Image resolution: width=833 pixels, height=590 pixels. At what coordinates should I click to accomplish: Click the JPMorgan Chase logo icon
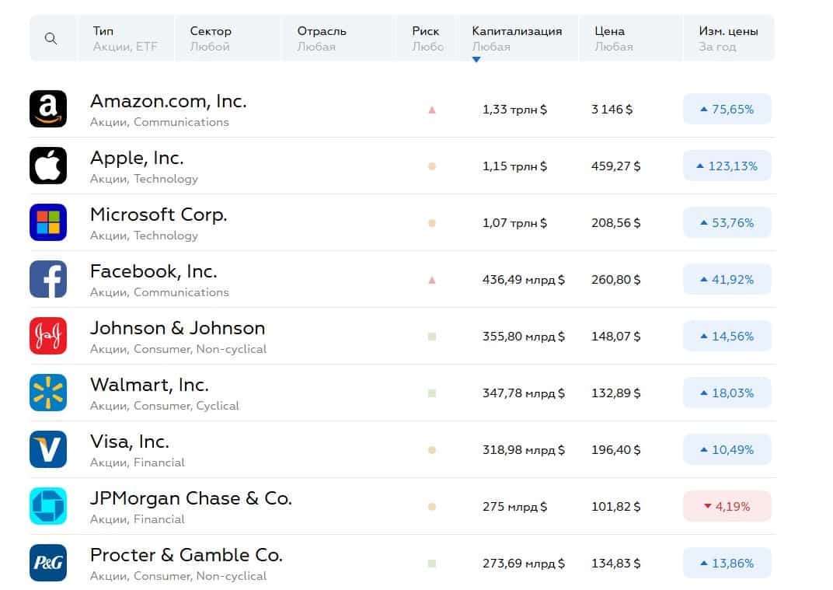(x=48, y=506)
